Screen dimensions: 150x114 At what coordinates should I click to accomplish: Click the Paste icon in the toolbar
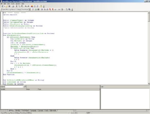point(22,6)
